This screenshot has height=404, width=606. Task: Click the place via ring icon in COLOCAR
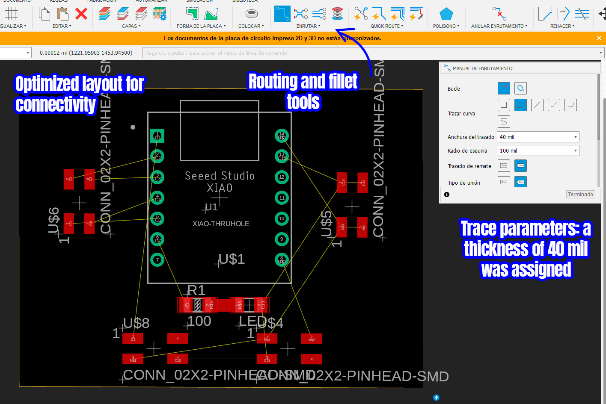[x=252, y=14]
